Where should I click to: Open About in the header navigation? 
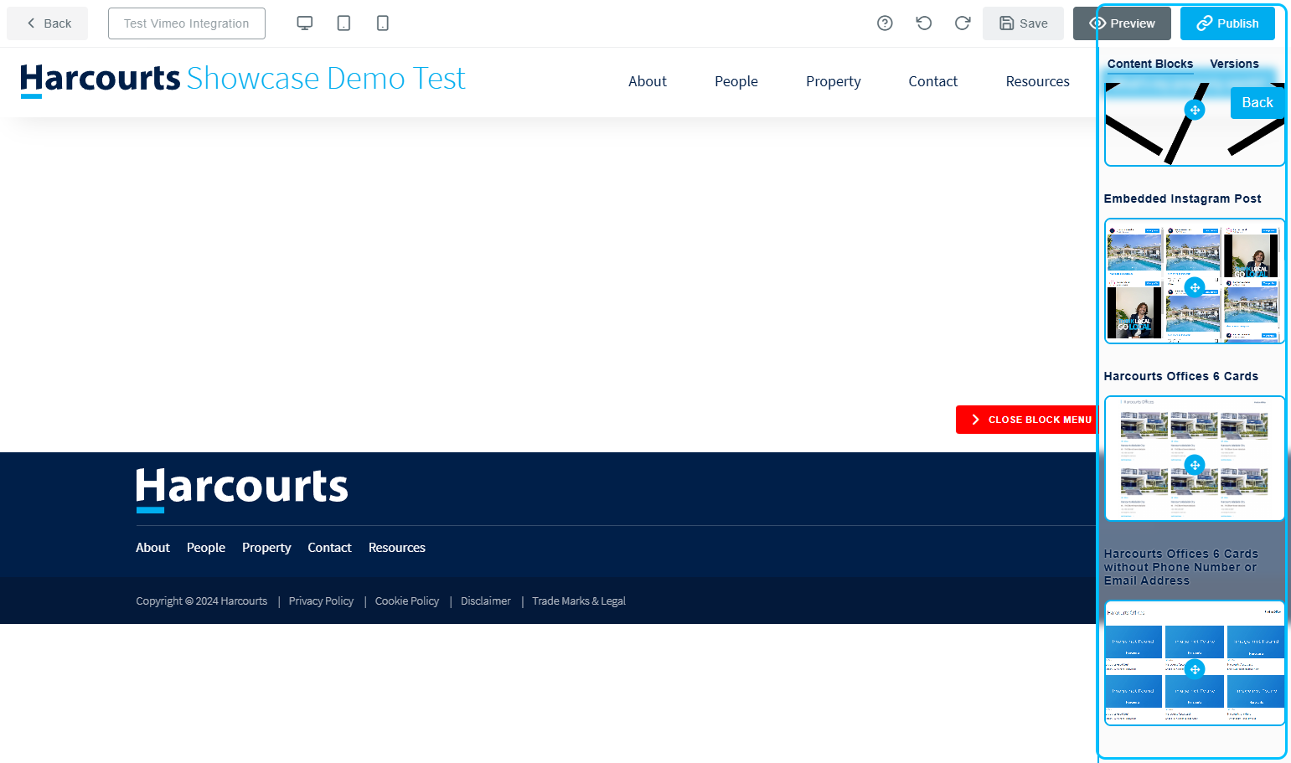point(648,81)
